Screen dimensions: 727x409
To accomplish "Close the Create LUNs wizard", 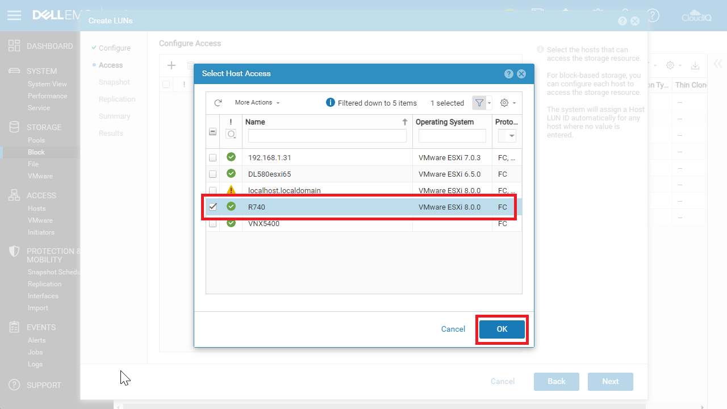I will coord(635,21).
